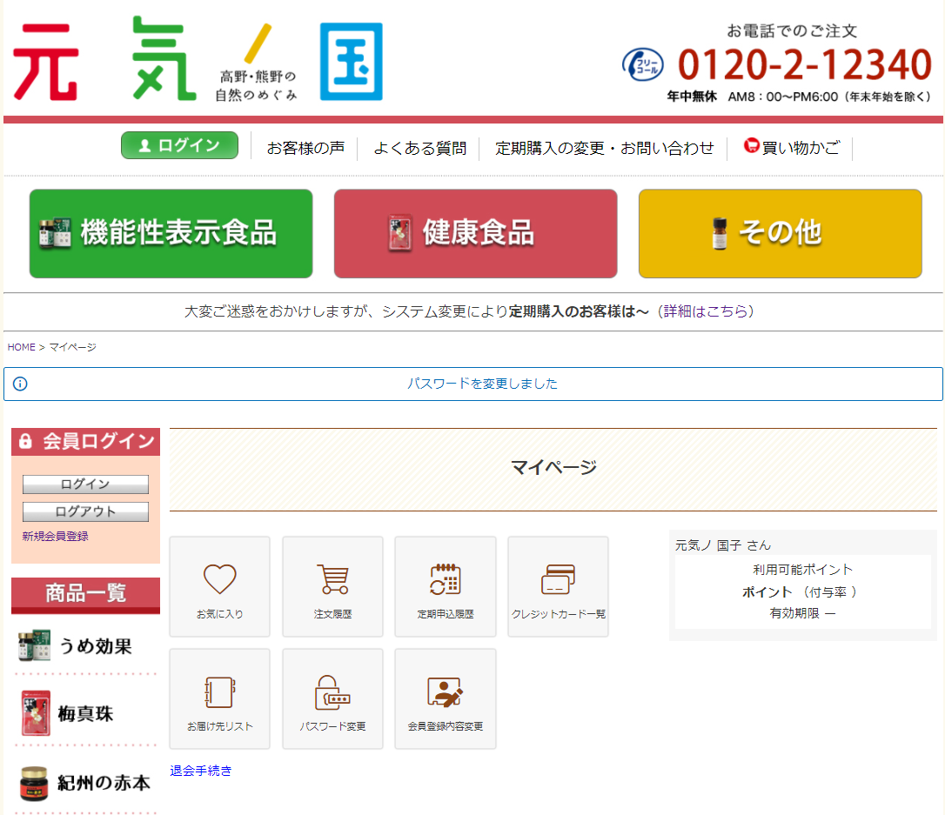
Task: Open the お気に入り favorites heart icon
Action: 219,586
